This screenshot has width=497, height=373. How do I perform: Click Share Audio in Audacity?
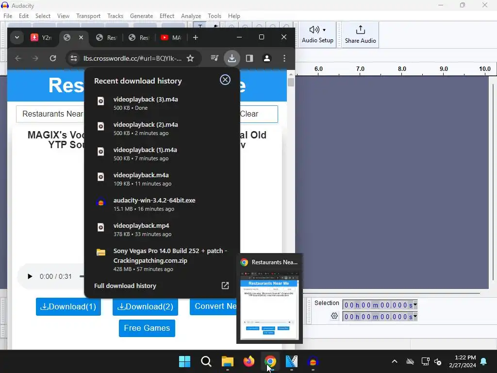pos(361,34)
